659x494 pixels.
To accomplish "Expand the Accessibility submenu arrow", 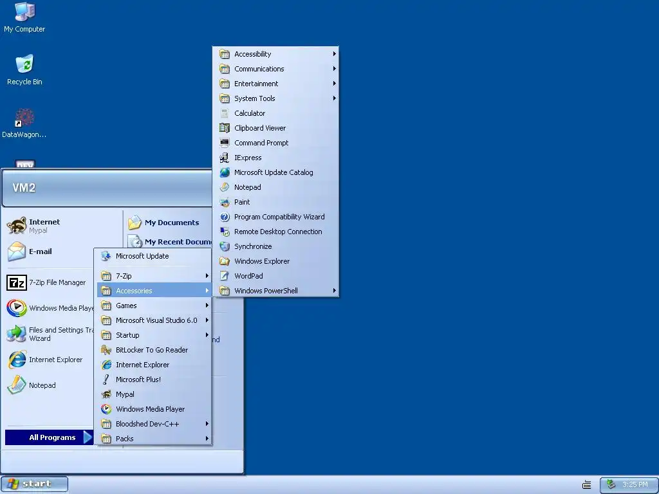I will click(x=334, y=54).
